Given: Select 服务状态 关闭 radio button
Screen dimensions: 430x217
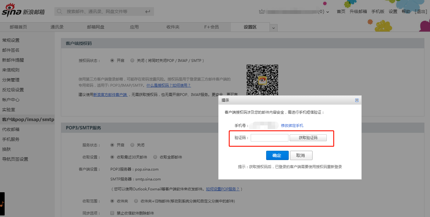Looking at the screenshot, I should pos(132,145).
